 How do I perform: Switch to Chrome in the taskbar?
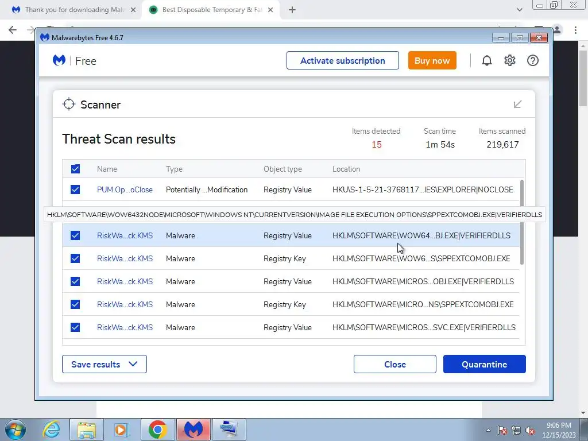(x=157, y=430)
